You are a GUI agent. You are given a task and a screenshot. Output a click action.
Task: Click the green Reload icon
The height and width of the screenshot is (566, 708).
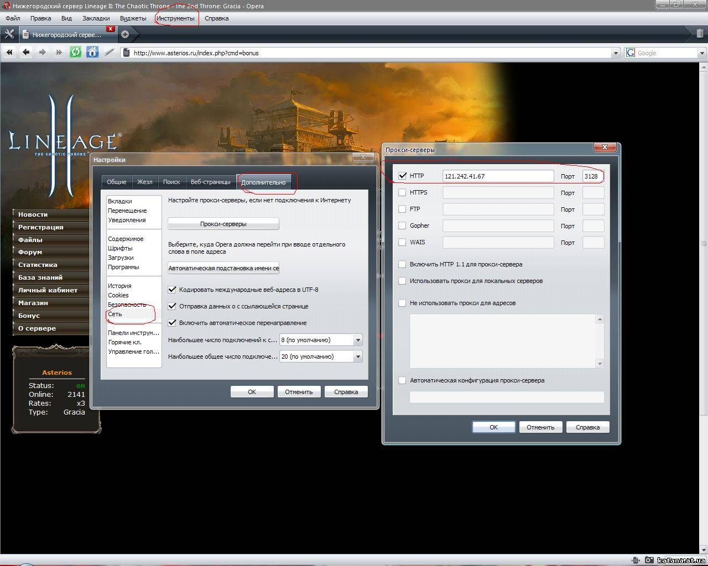coord(76,53)
